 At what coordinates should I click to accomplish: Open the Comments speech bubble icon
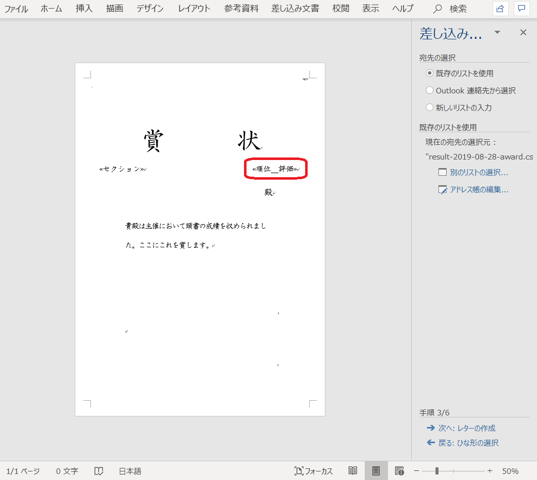521,9
